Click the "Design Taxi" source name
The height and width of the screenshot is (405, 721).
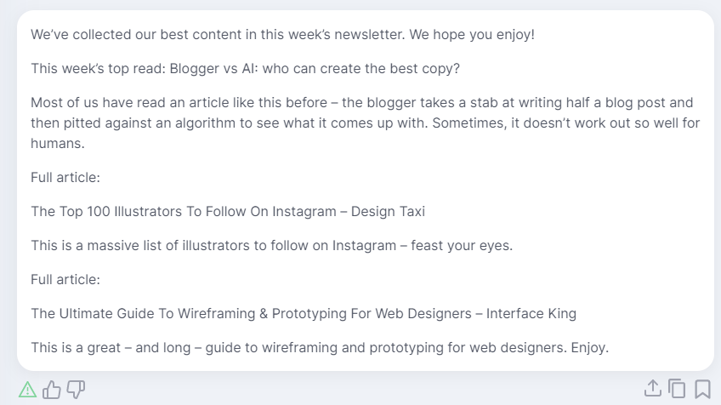click(388, 211)
